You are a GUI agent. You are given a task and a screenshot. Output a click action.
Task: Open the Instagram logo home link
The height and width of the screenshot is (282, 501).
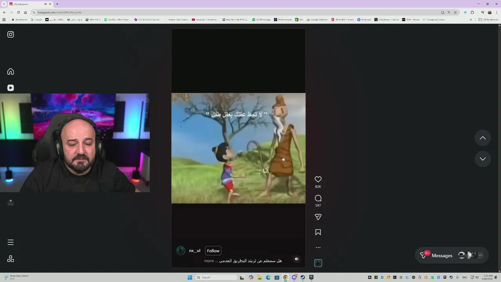[11, 34]
